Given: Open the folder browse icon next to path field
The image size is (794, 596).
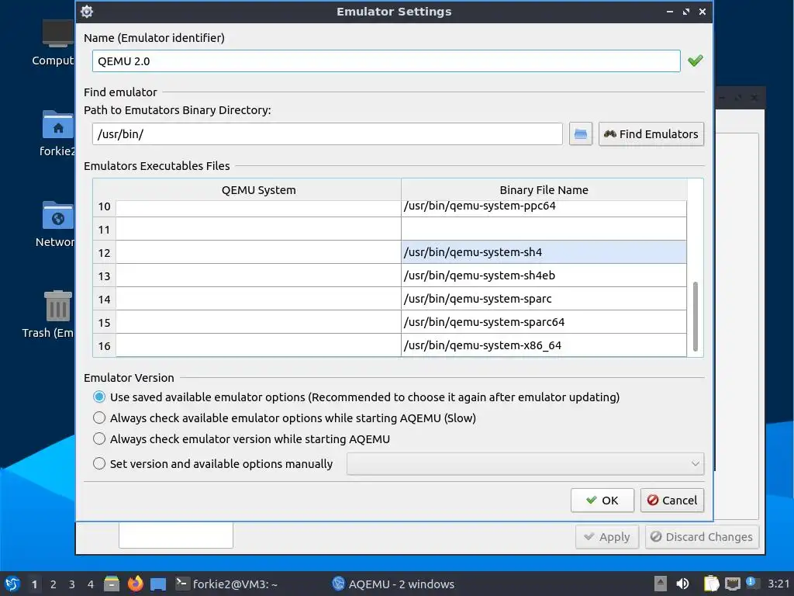Looking at the screenshot, I should point(580,134).
